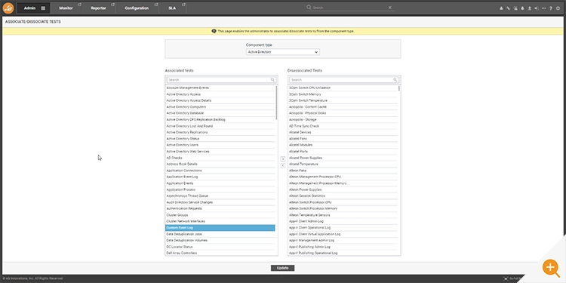This screenshot has height=283, width=566.
Task: Select App-V Client Admin Log test
Action: click(x=343, y=221)
